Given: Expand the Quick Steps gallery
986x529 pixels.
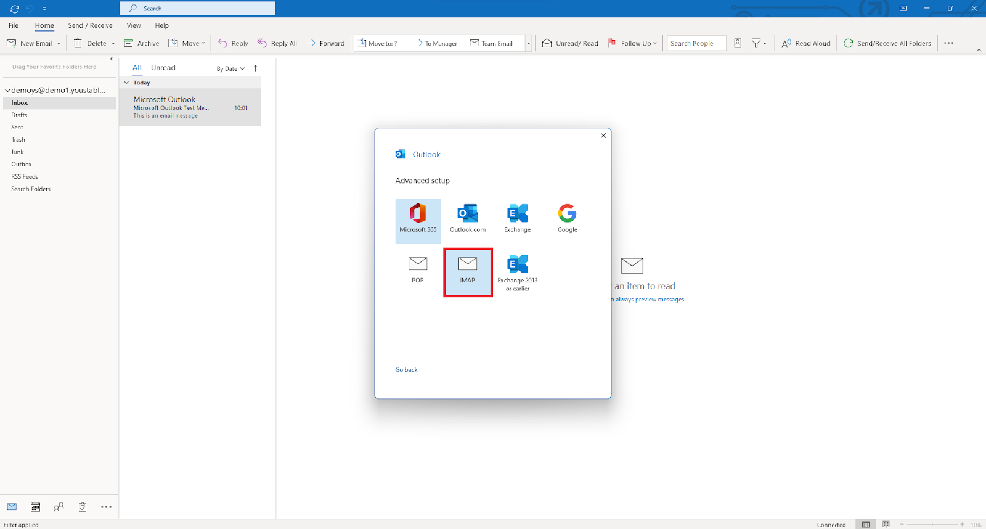Looking at the screenshot, I should (529, 43).
